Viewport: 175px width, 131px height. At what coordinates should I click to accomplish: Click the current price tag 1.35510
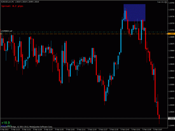[x=171, y=119]
